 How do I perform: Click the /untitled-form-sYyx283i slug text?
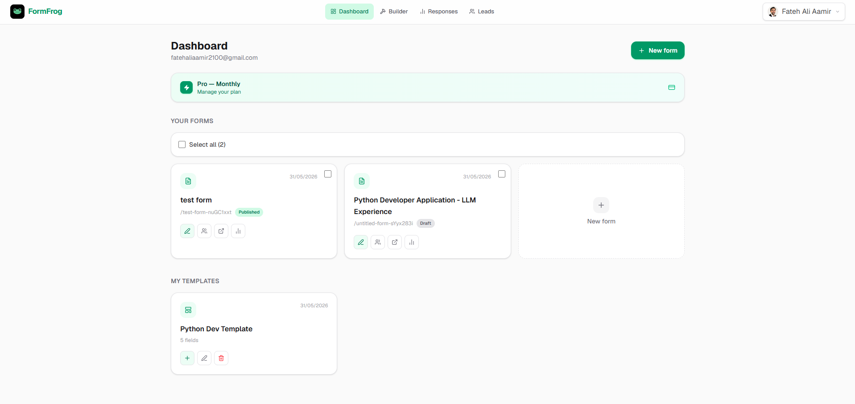(x=383, y=223)
